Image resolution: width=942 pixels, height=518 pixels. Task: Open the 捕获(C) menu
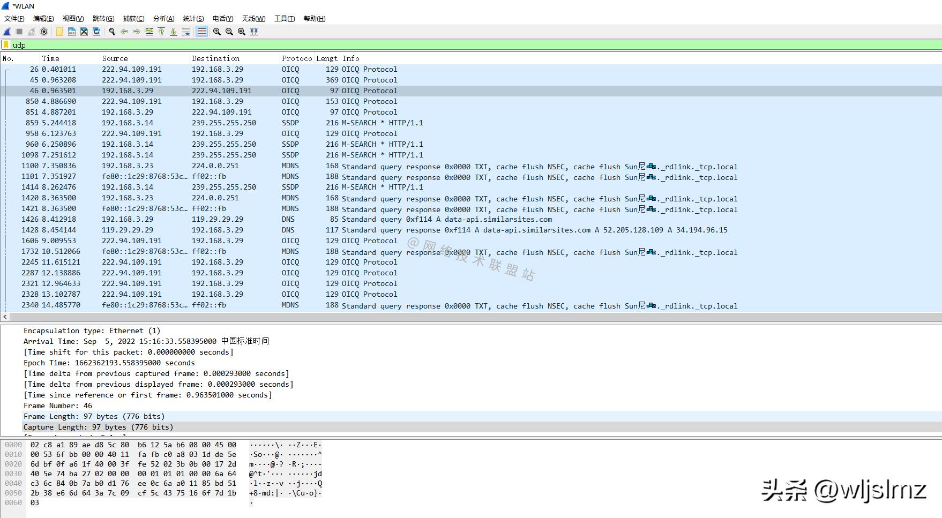[x=133, y=19]
